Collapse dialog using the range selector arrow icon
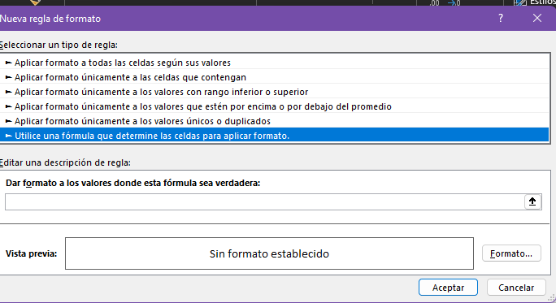The image size is (556, 303). click(x=532, y=201)
